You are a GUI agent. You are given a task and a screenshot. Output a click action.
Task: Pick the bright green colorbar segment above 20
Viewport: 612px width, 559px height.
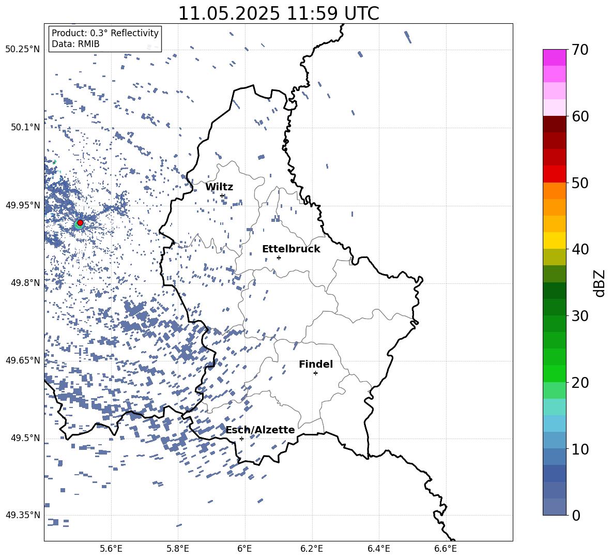point(555,373)
